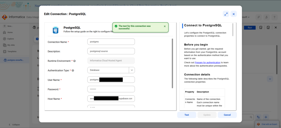Screen dimensions: 281x128
Task: Click the first validate checkmark icon beside Run
Action: click(261, 28)
